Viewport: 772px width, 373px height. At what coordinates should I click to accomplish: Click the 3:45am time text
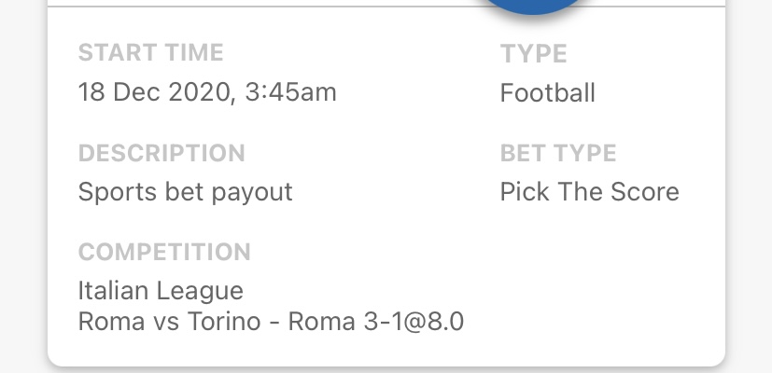[290, 92]
